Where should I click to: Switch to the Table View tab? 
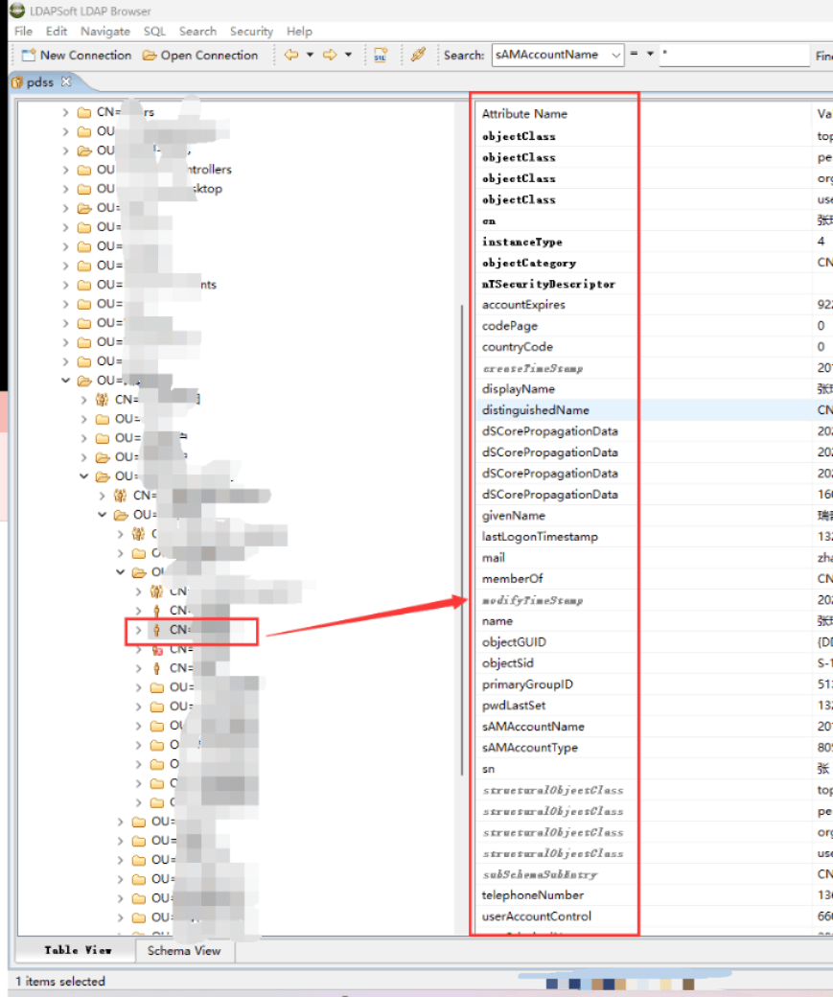(x=78, y=951)
